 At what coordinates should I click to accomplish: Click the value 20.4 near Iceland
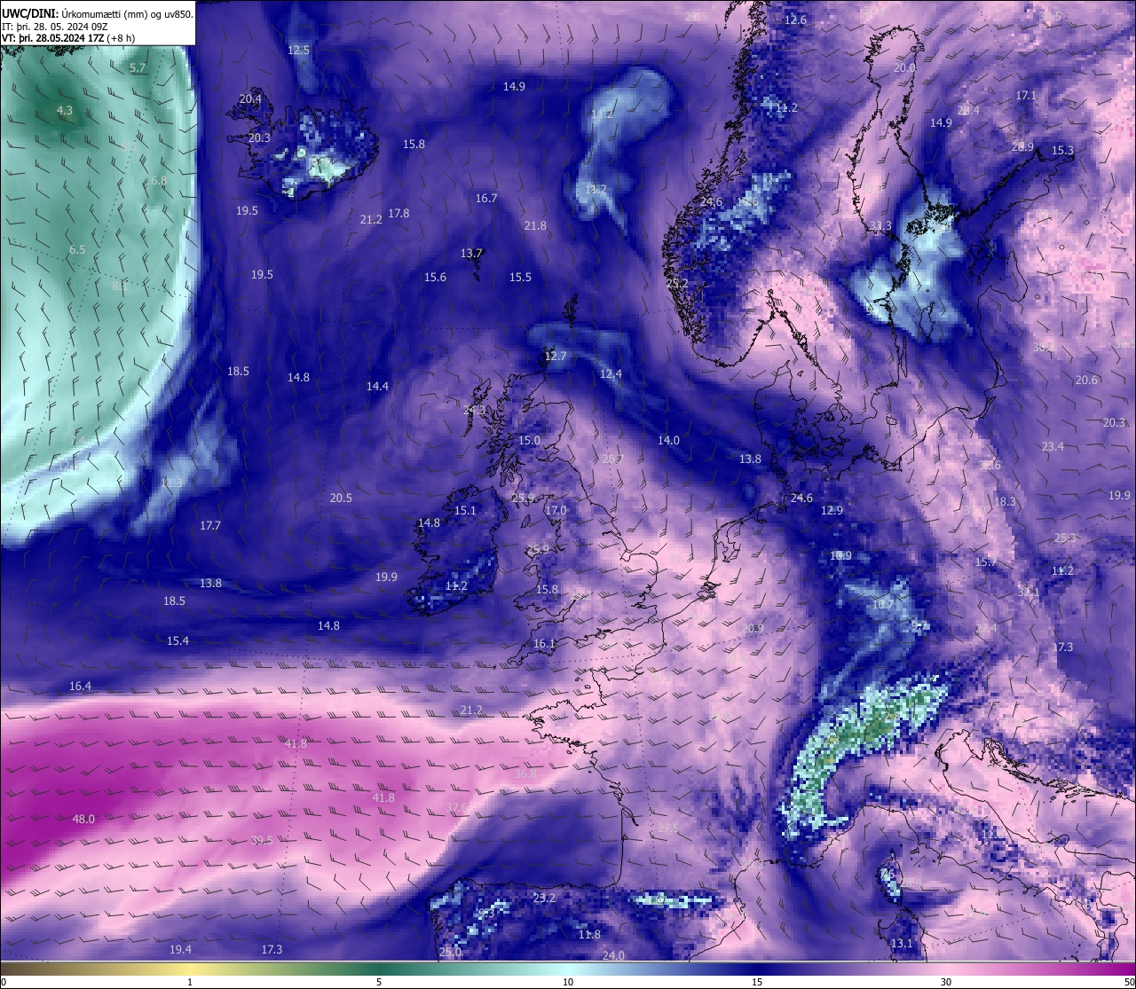[x=250, y=98]
